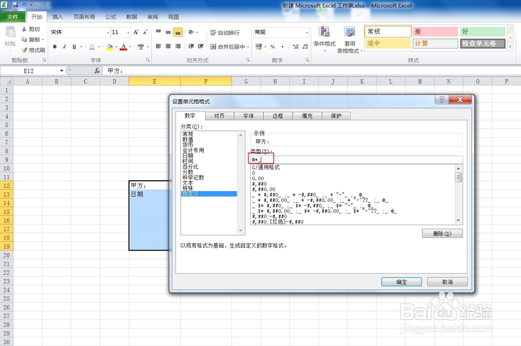
Task: Click comma style icon
Action: tap(282, 47)
